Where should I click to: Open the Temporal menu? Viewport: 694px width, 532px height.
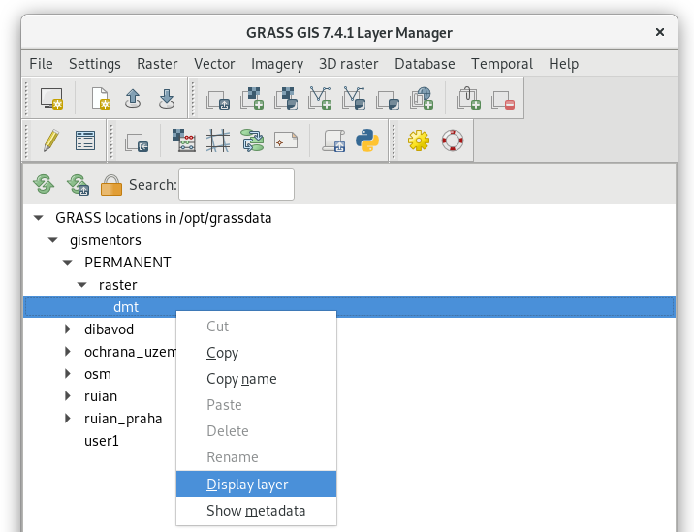[502, 64]
